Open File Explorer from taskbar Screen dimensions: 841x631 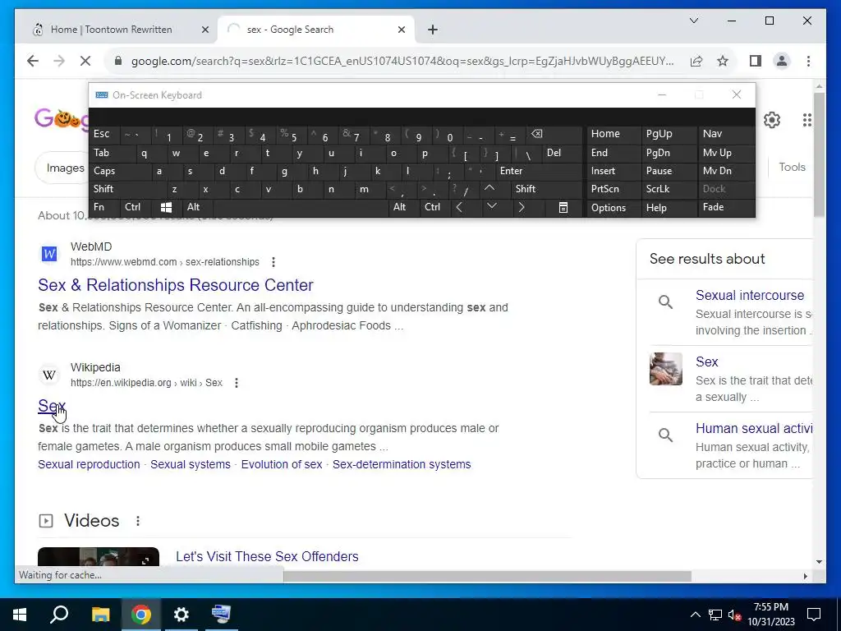[x=100, y=615]
